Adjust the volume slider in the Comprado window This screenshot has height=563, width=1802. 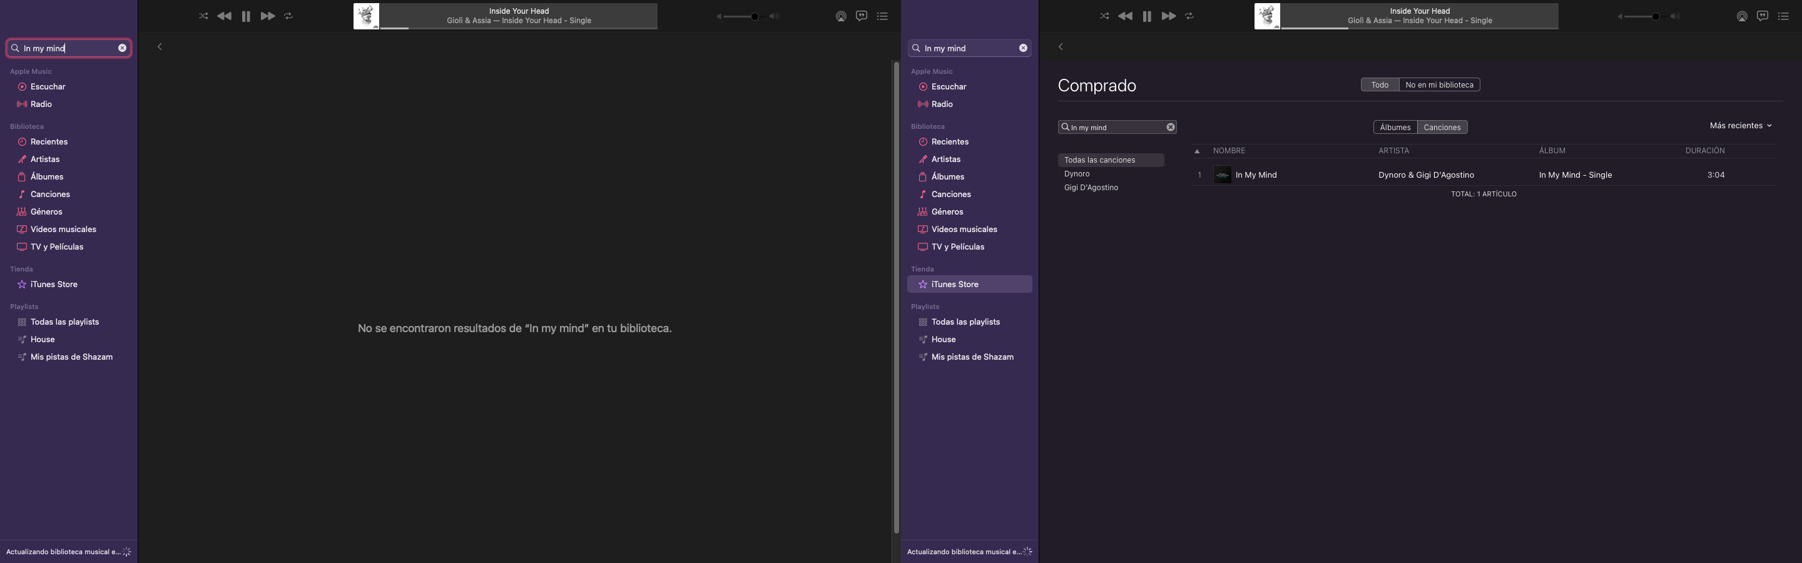[x=1647, y=16]
